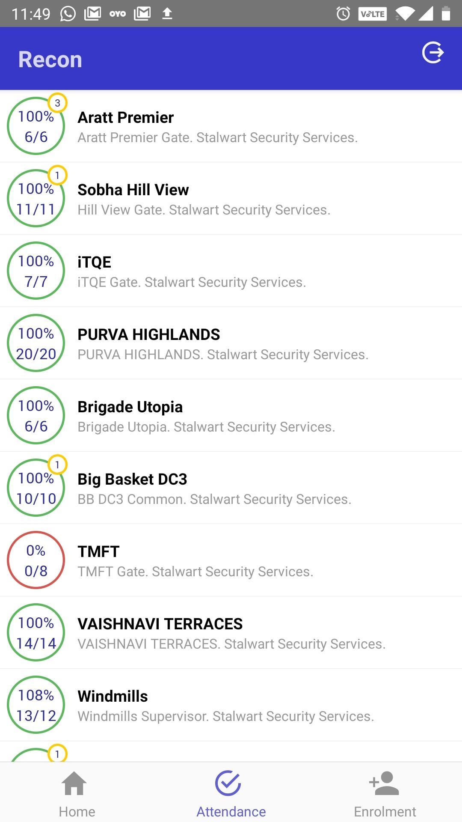Tap the 108% attendance circle for Windmills
Image resolution: width=462 pixels, height=822 pixels.
(36, 705)
